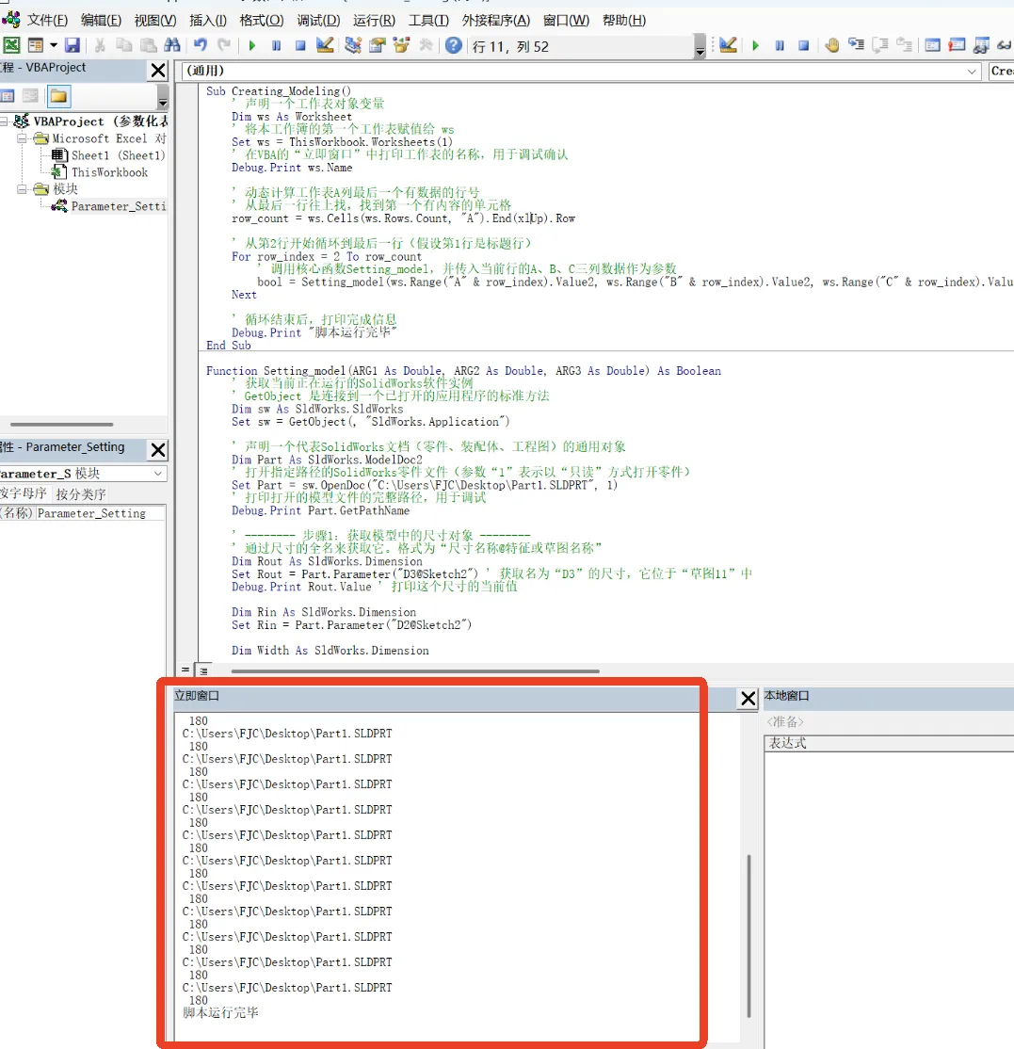Open the Watch Window icon
Image resolution: width=1014 pixels, height=1049 pixels.
[x=980, y=45]
